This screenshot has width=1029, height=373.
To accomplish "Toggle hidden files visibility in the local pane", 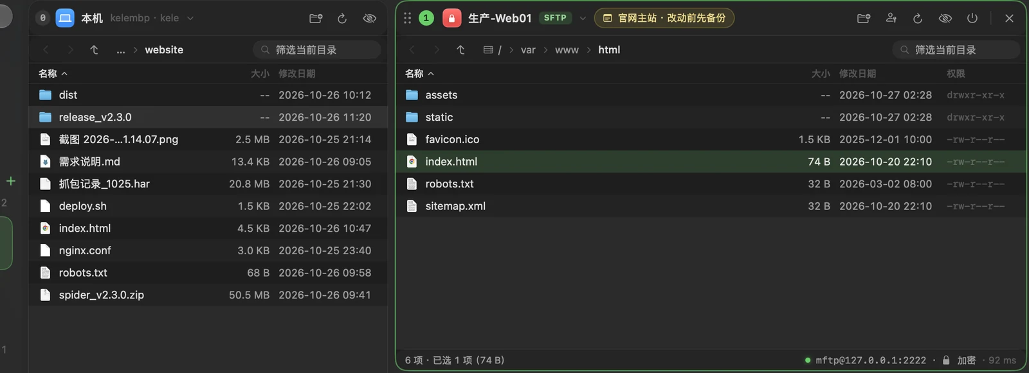I will pos(370,18).
